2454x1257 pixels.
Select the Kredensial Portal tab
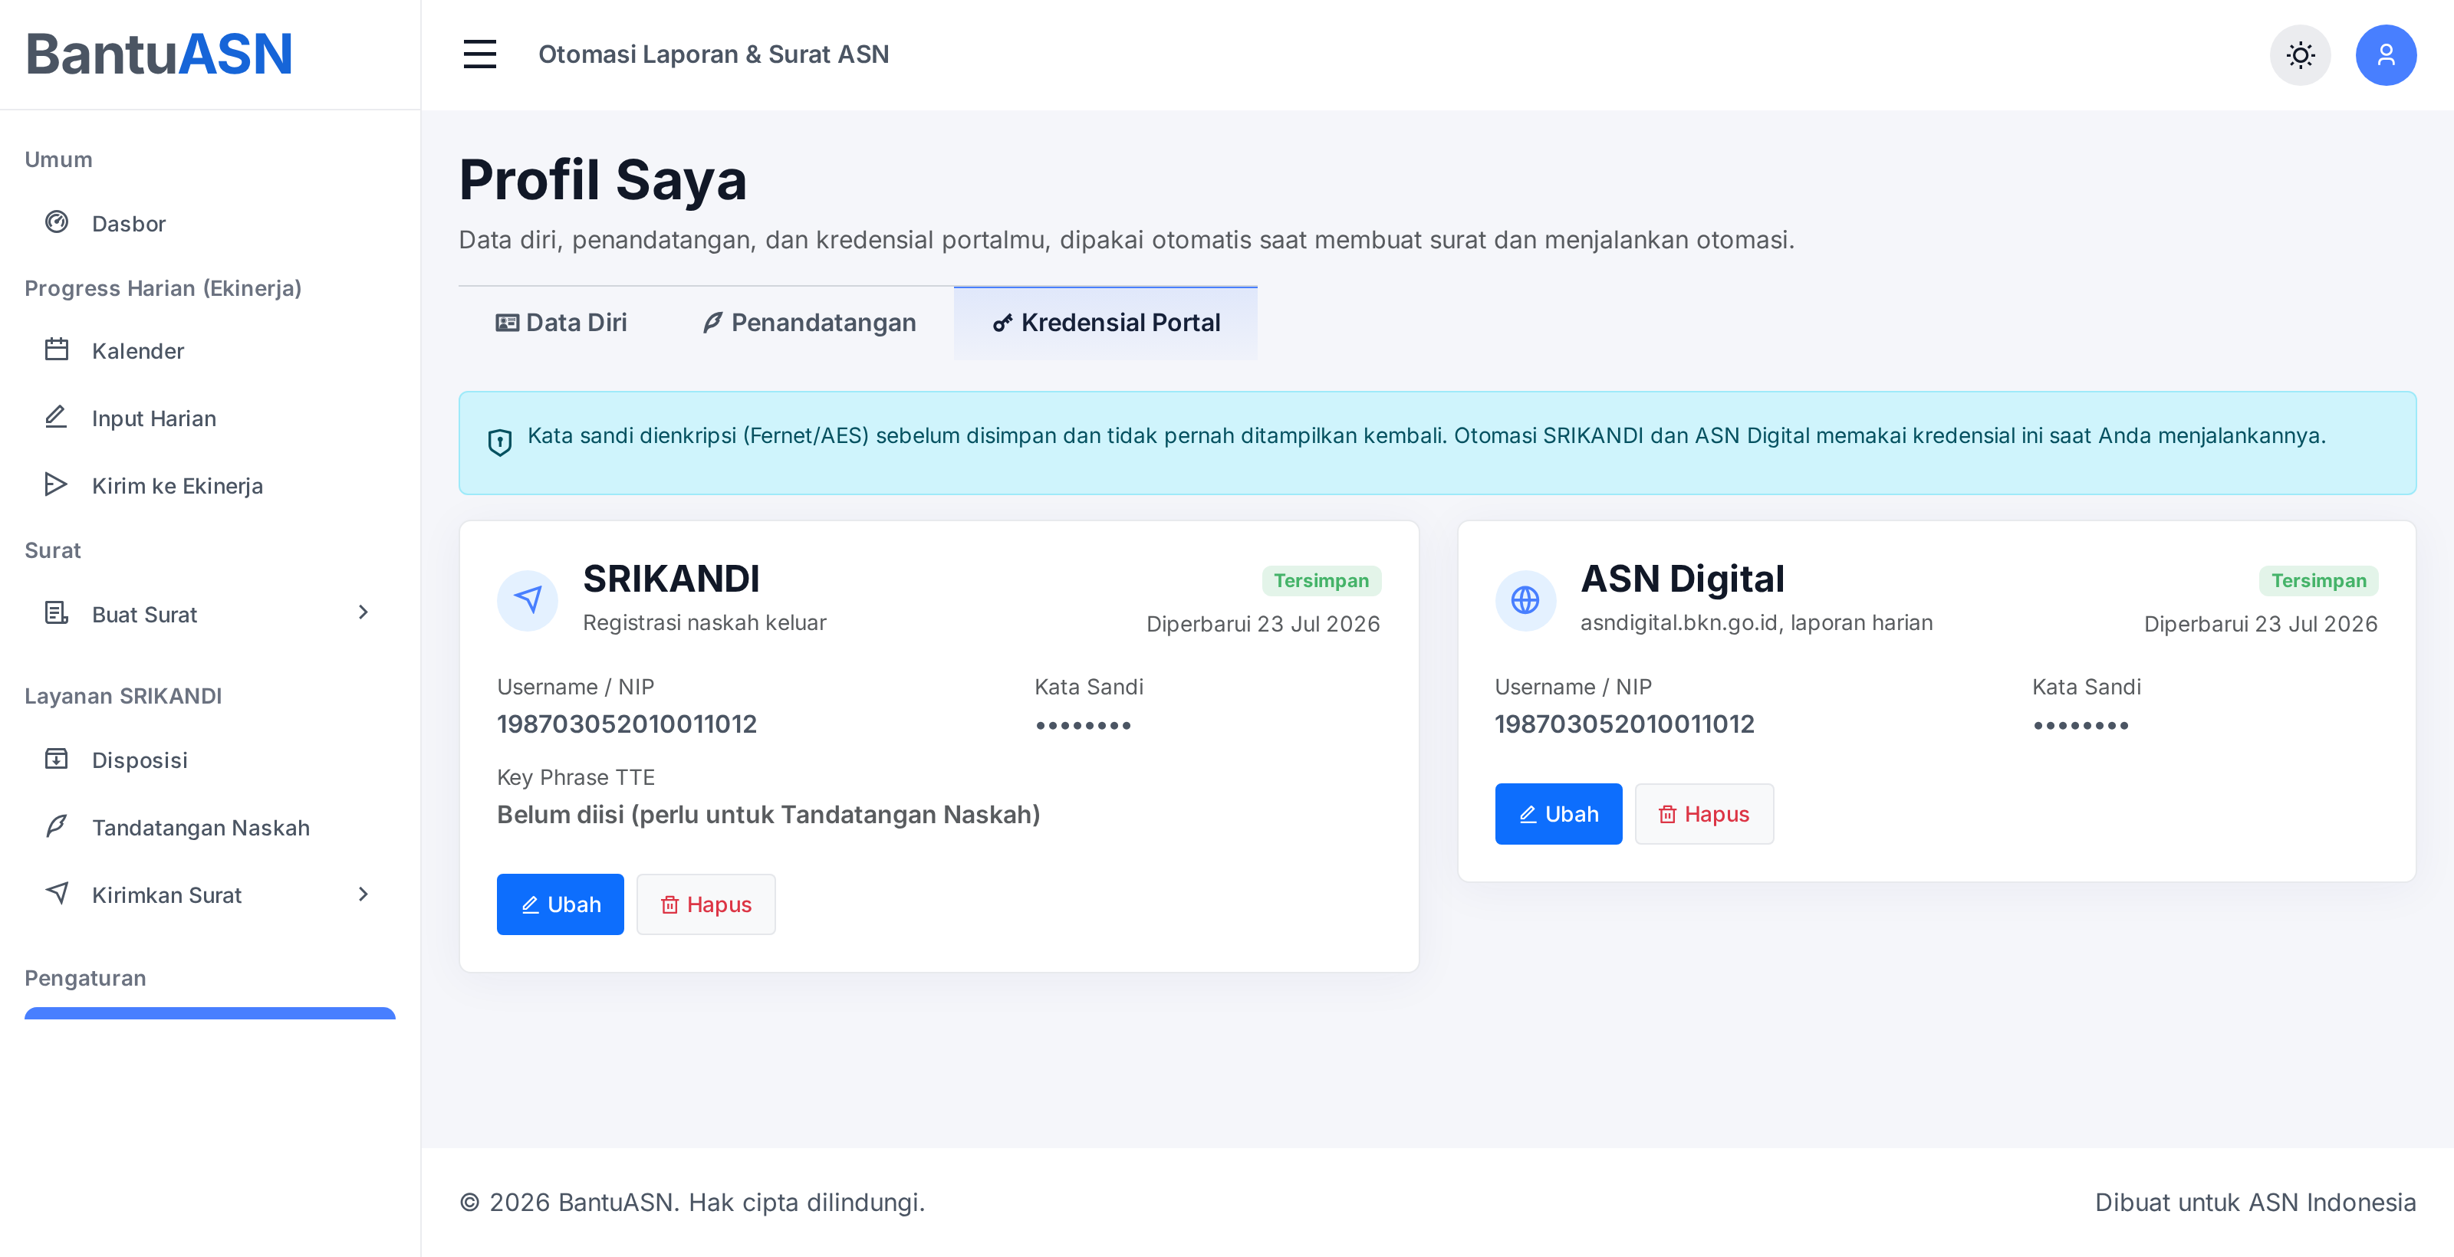(1105, 323)
